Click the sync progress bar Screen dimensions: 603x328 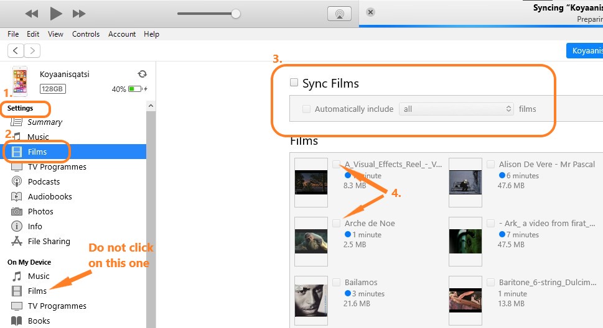pyautogui.click(x=480, y=26)
